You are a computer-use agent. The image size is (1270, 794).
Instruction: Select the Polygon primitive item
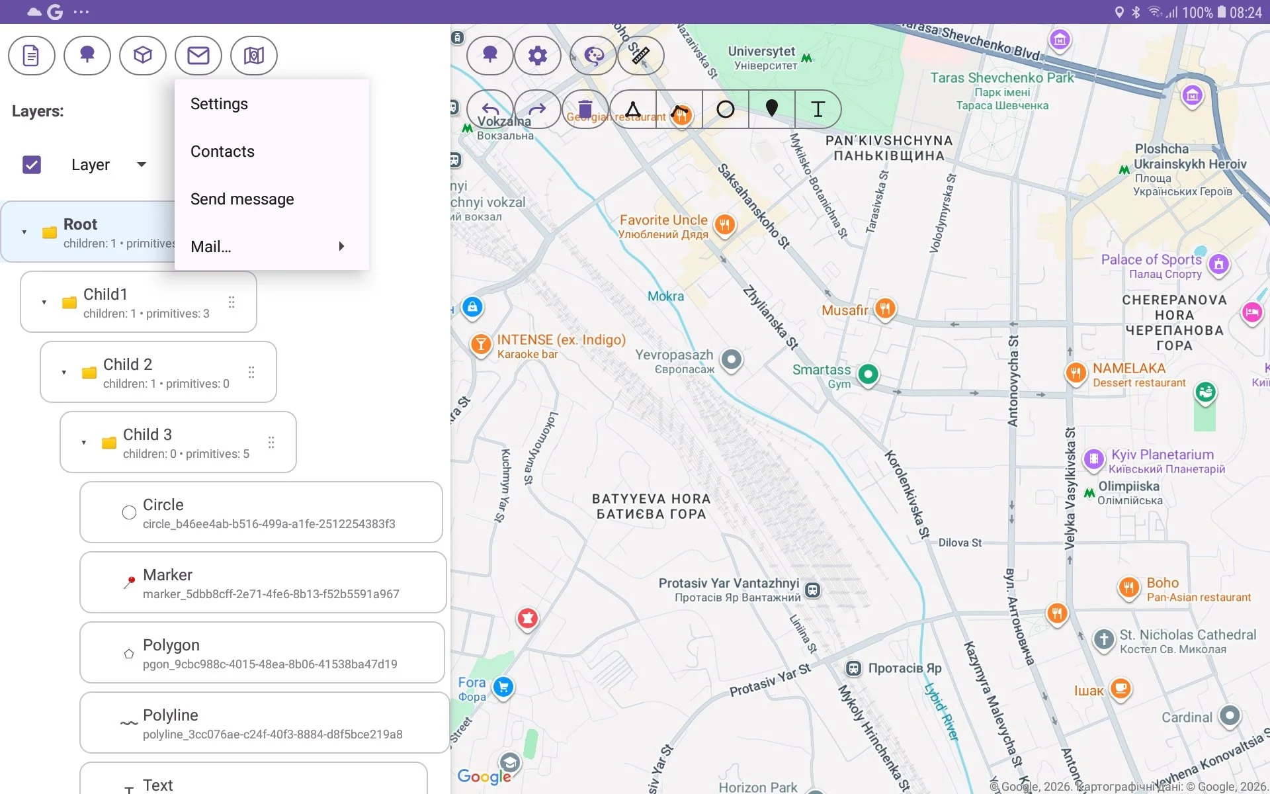tap(262, 653)
